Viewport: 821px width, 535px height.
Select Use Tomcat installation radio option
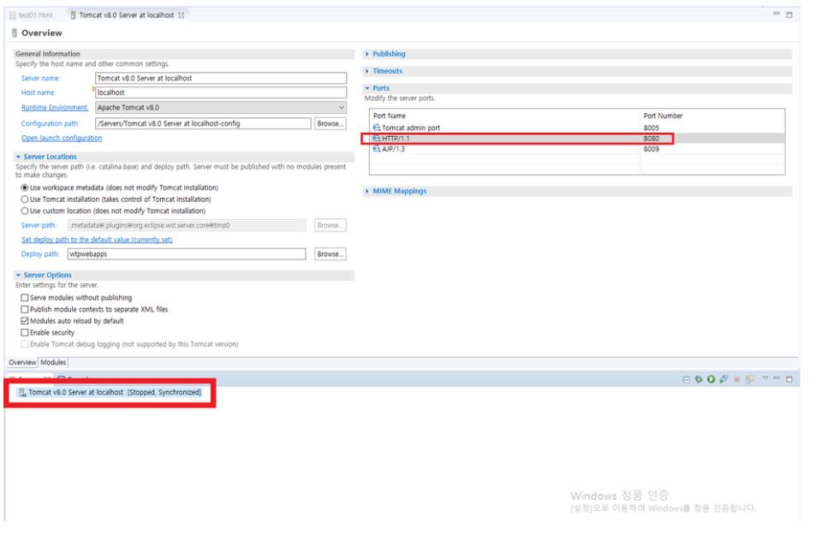[25, 199]
